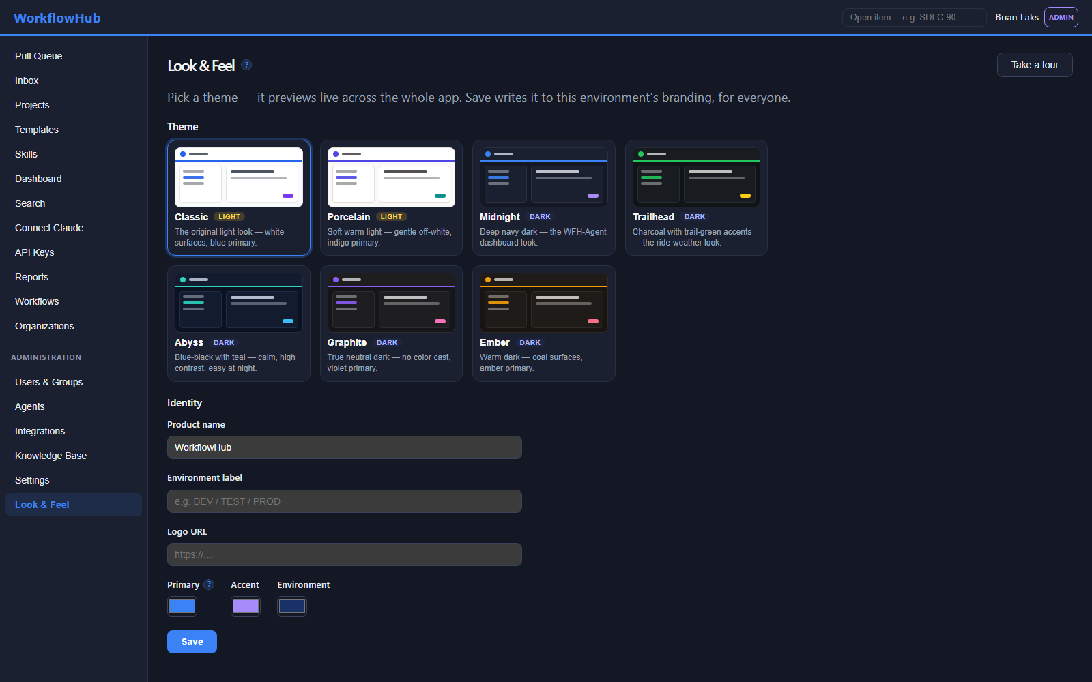
Task: Select the Look & Feel sidebar item
Action: (74, 505)
